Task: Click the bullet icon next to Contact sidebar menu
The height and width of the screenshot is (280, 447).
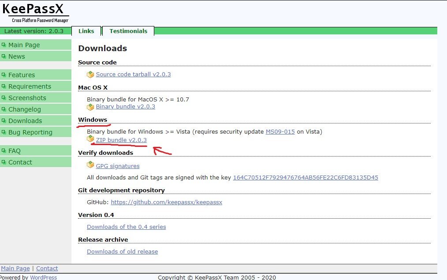Action: click(x=4, y=162)
